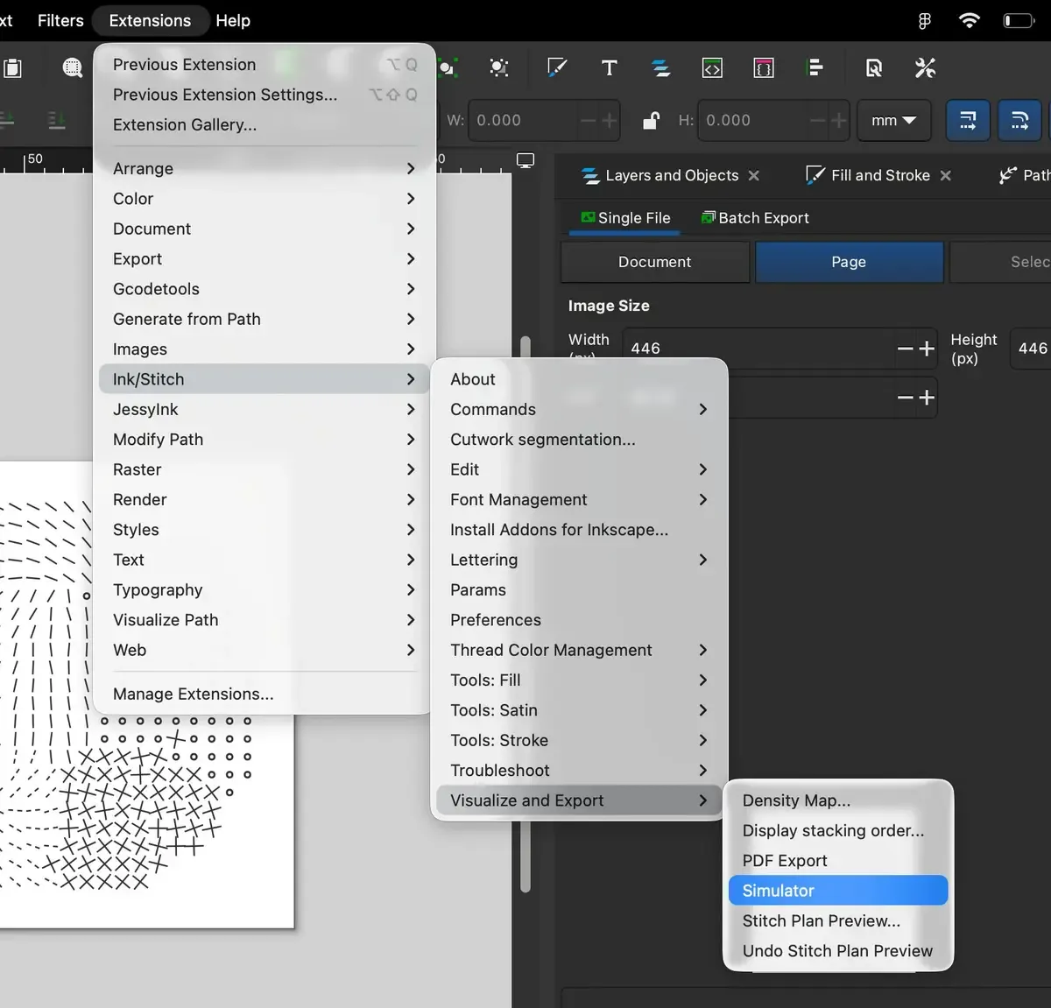Open Layers and Objects from toolbar icon
1051x1008 pixels.
[x=661, y=67]
